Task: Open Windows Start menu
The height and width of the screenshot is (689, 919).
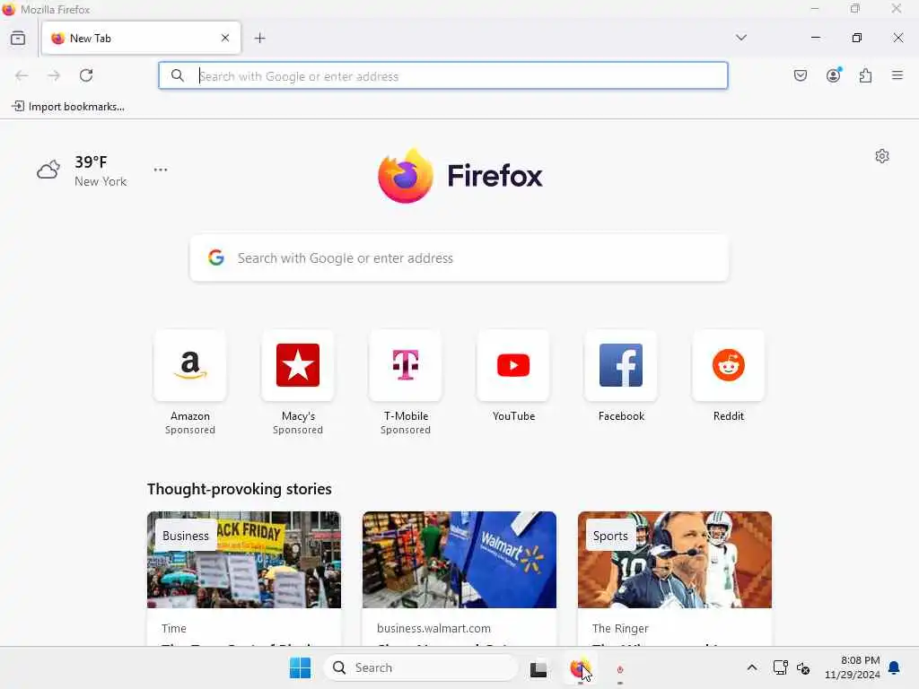Action: (x=300, y=667)
